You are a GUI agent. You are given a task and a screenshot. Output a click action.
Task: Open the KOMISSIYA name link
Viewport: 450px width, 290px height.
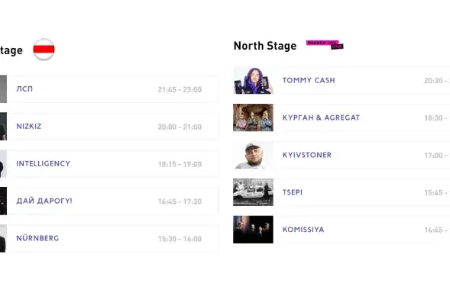click(x=303, y=230)
